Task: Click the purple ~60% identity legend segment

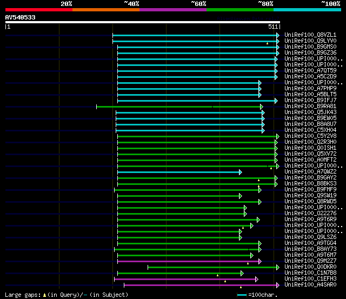Action: coord(173,10)
